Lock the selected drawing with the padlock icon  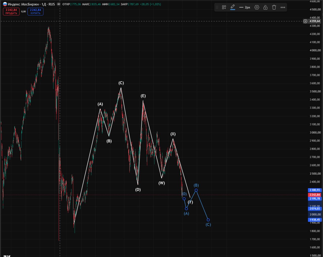tap(265, 7)
